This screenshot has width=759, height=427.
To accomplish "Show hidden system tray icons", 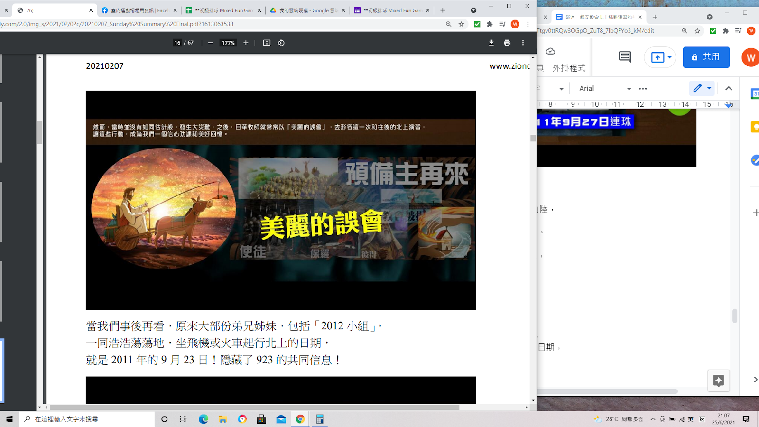I will tap(653, 419).
